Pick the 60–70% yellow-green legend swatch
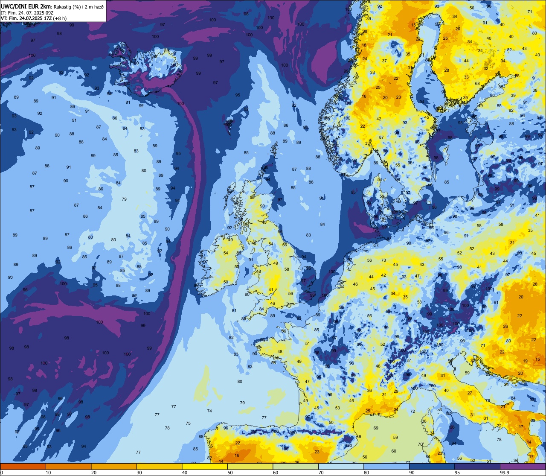The height and width of the screenshot is (476, 546). pos(296,466)
